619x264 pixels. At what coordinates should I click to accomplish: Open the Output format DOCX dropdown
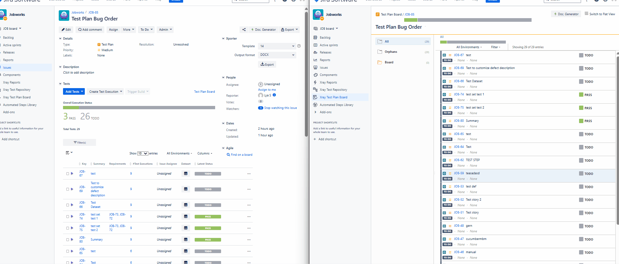(x=277, y=55)
